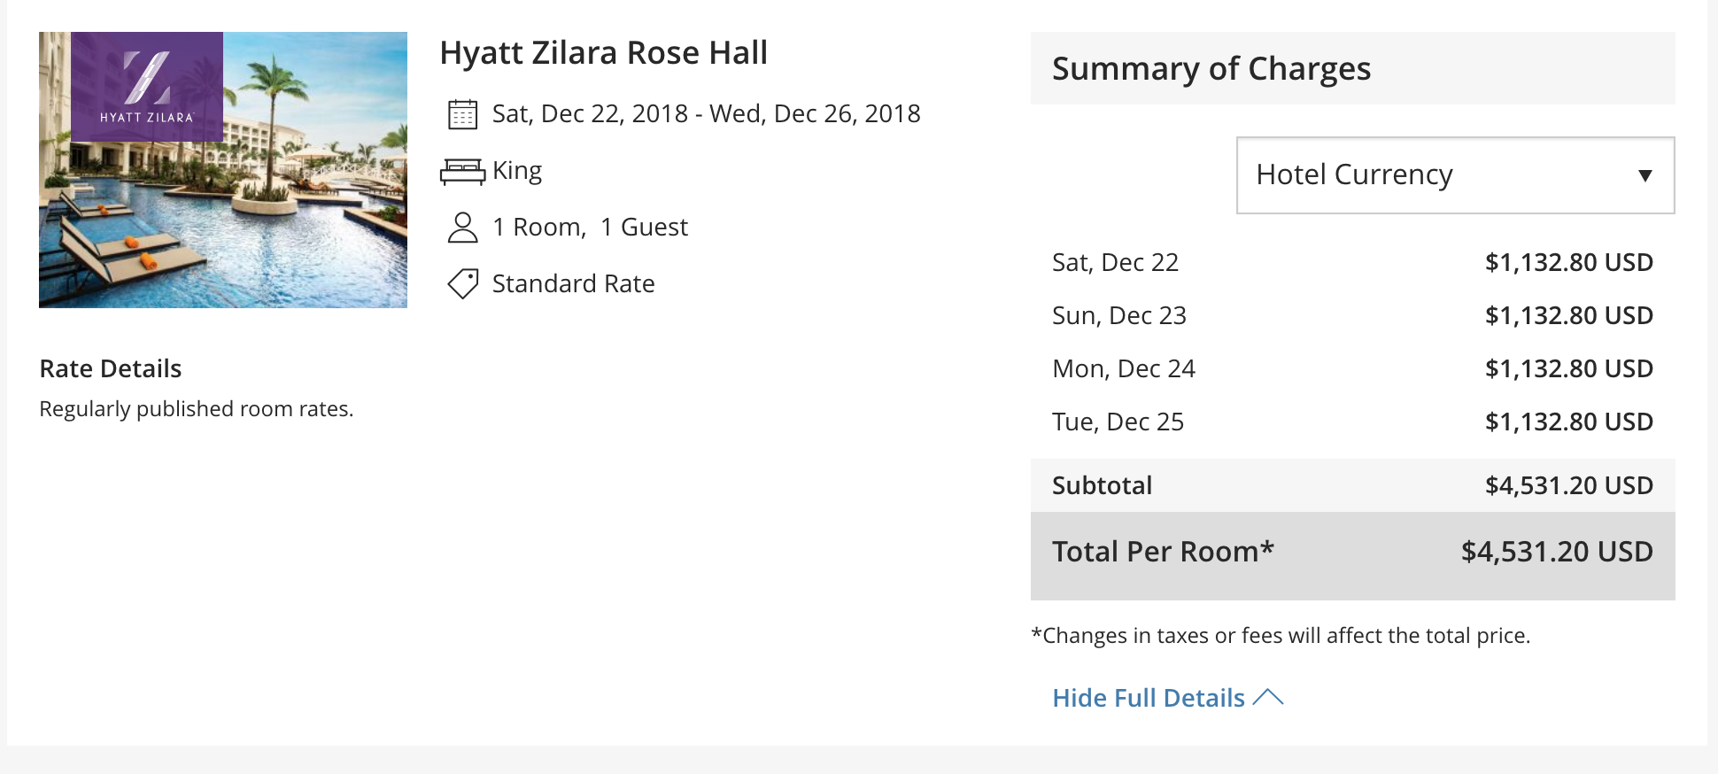This screenshot has height=774, width=1718.
Task: Click the Mon, Dec 24 nightly rate
Action: coord(1568,368)
